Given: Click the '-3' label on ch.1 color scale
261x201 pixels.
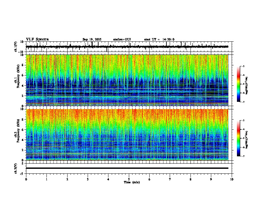Looking at the screenshot, I should click(243, 66).
